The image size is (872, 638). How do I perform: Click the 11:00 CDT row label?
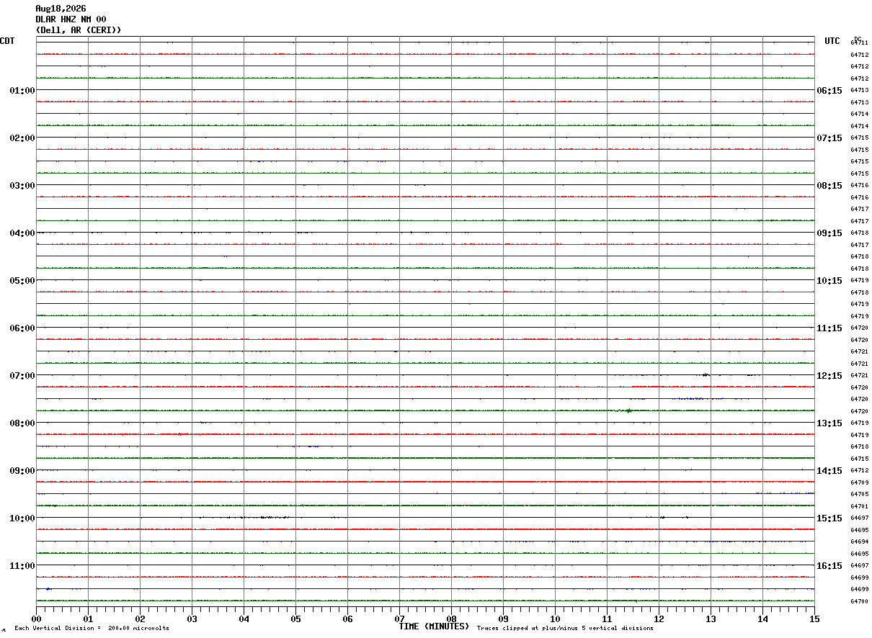22,566
